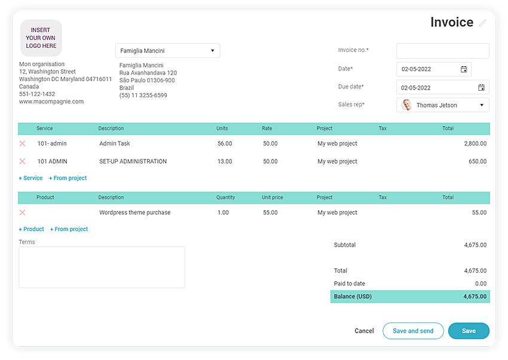508x360 pixels.
Task: Click the Save and send button
Action: point(413,331)
